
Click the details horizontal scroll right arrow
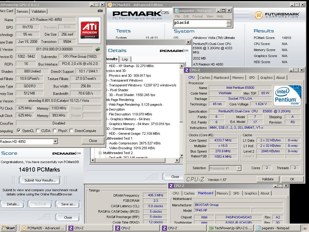click(177, 160)
